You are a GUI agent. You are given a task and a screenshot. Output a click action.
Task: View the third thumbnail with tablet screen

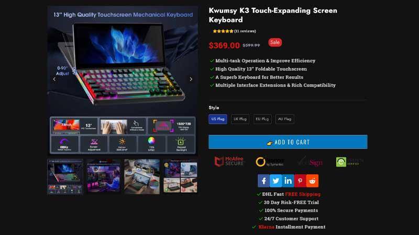[142, 177]
